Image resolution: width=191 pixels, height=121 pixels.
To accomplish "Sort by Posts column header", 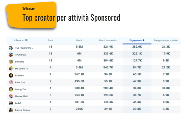I will tap(50, 40).
